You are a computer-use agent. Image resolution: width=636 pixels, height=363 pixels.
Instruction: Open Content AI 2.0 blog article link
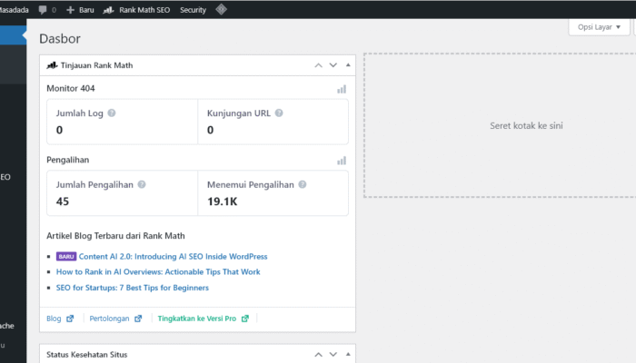(x=174, y=257)
